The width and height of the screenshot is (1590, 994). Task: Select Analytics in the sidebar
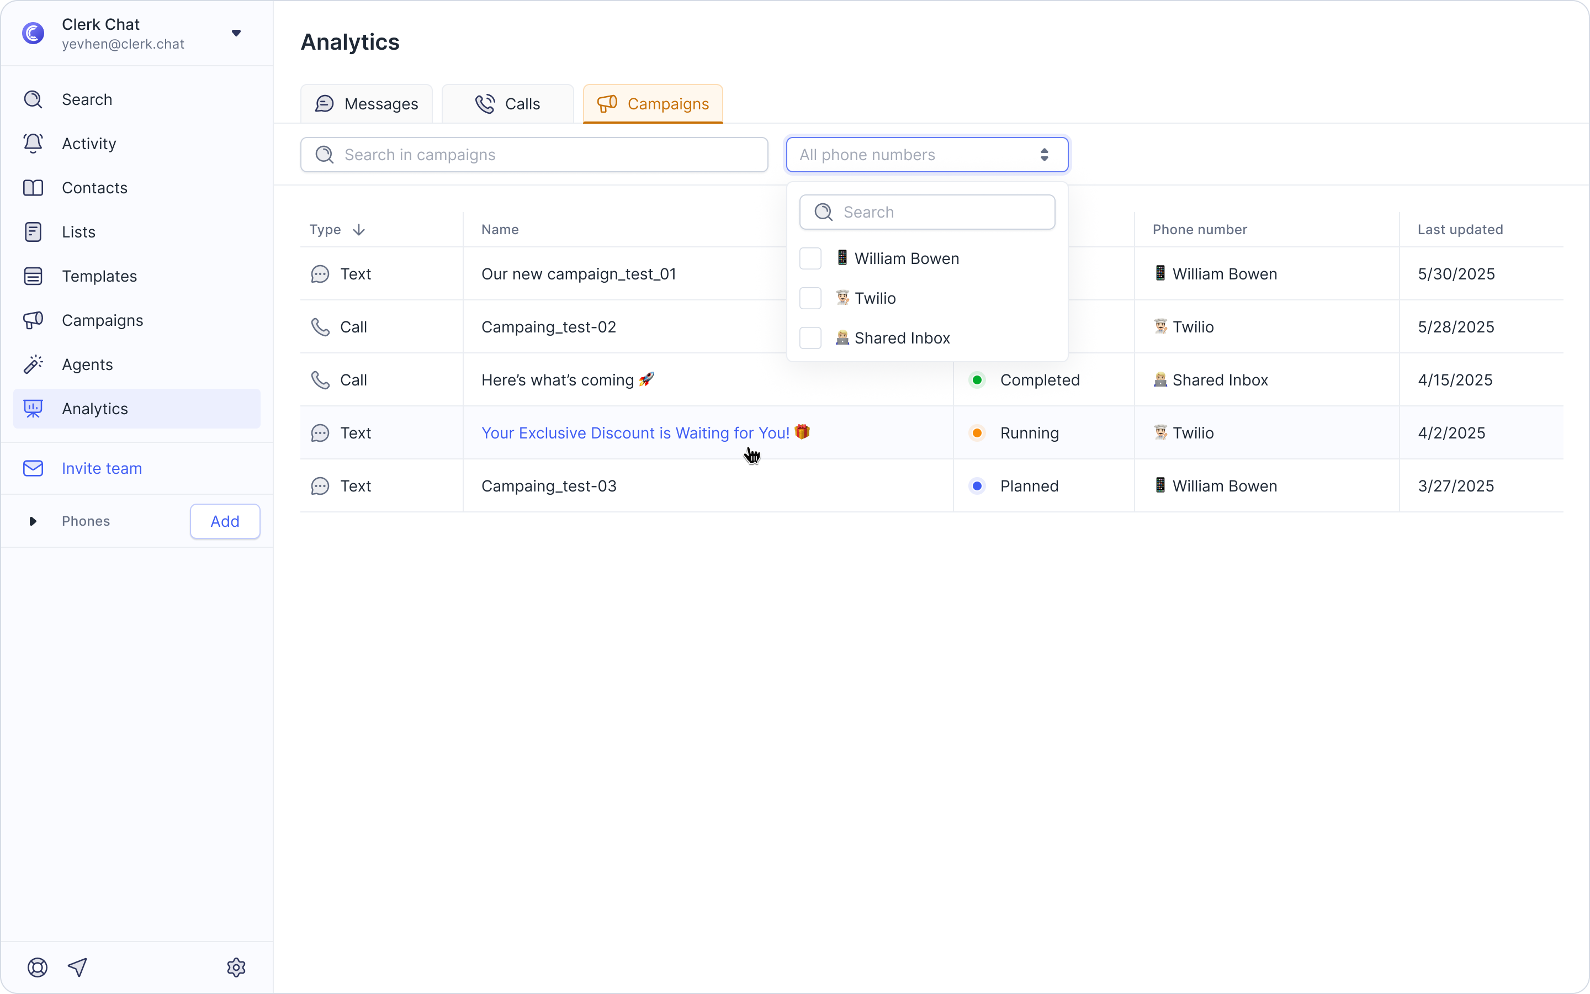coord(137,409)
